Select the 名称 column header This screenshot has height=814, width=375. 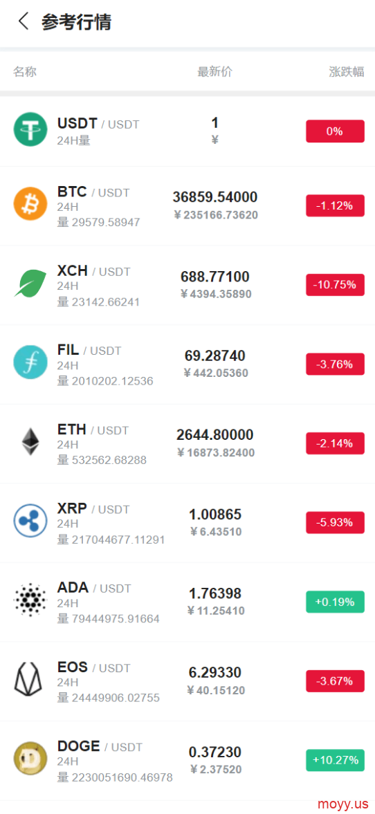point(25,72)
